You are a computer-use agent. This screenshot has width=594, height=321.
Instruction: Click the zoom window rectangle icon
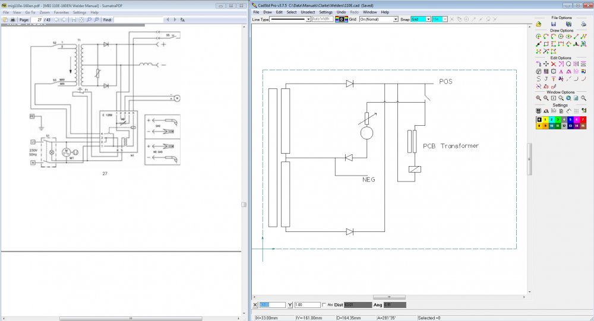tap(554, 98)
